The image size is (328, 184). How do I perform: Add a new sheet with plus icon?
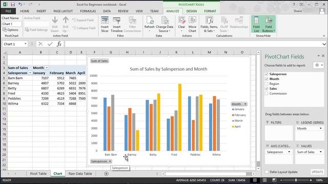pyautogui.click(x=106, y=174)
